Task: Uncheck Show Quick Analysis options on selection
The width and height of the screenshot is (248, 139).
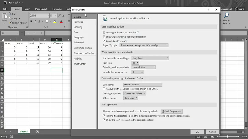Action: coord(104,37)
